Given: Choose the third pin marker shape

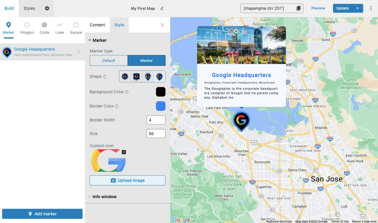Looking at the screenshot, I should (148, 76).
